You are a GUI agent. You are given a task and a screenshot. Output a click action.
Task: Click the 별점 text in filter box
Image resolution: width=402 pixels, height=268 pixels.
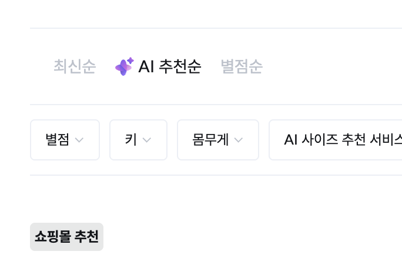click(x=57, y=140)
